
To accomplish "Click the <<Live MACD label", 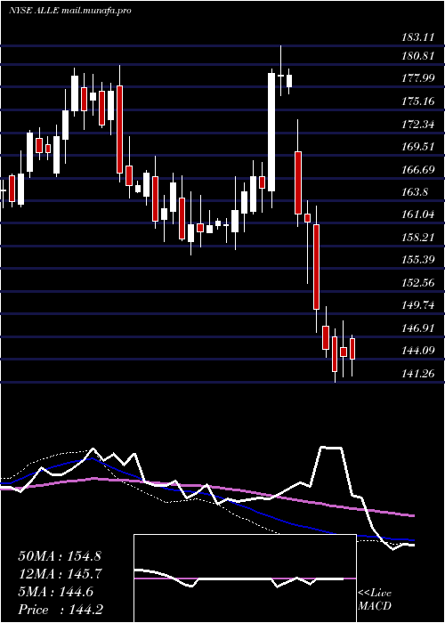I will 375,600.
